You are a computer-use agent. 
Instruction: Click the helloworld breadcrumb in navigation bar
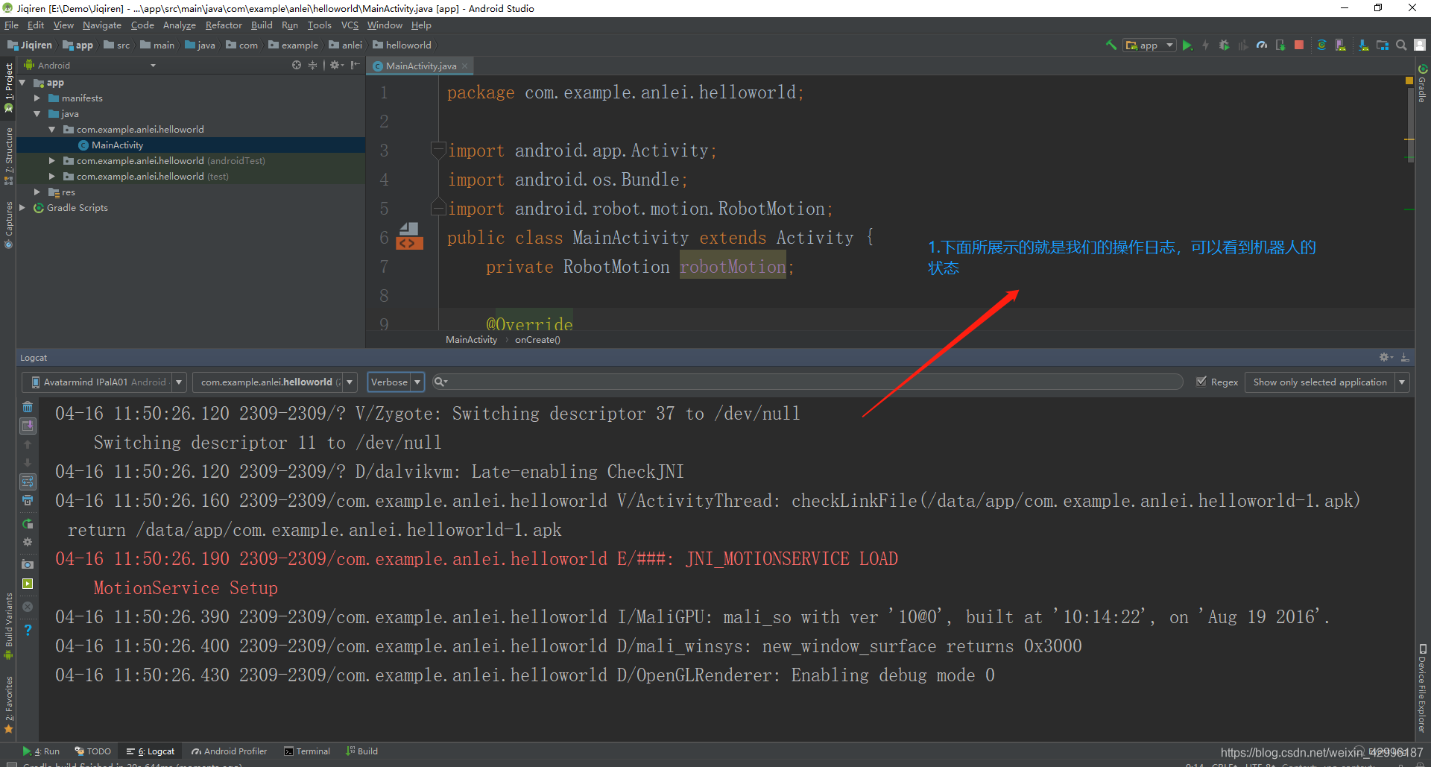click(x=402, y=45)
